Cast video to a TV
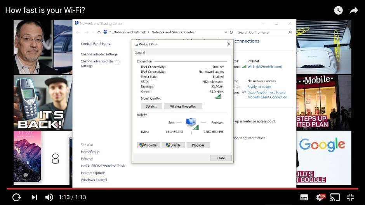The width and height of the screenshot is (365, 205). point(335,197)
